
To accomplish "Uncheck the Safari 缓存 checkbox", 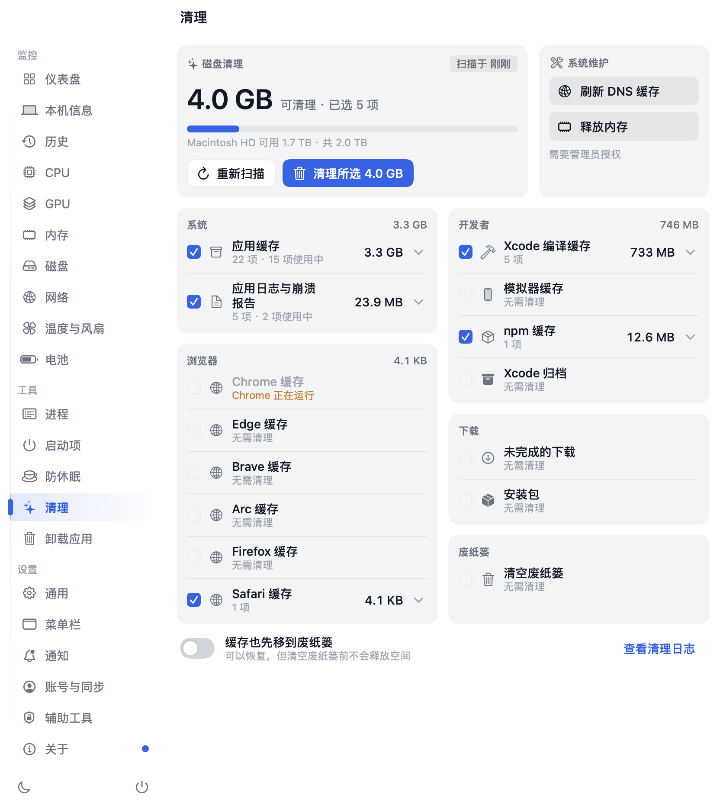I will coord(194,600).
